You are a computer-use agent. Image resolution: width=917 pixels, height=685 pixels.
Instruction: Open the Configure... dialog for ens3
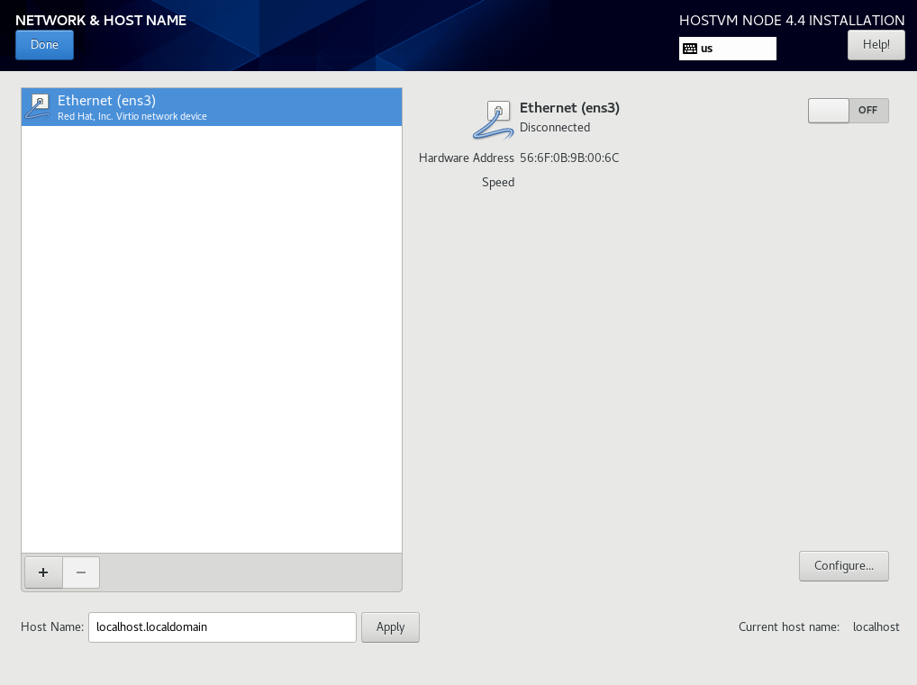pyautogui.click(x=844, y=566)
